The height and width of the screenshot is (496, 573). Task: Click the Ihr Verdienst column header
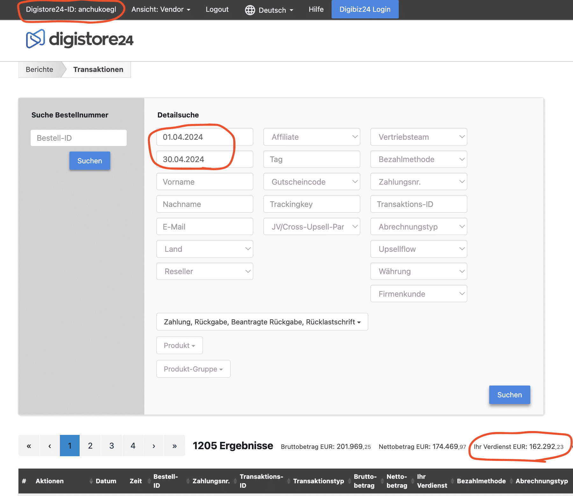pyautogui.click(x=432, y=481)
